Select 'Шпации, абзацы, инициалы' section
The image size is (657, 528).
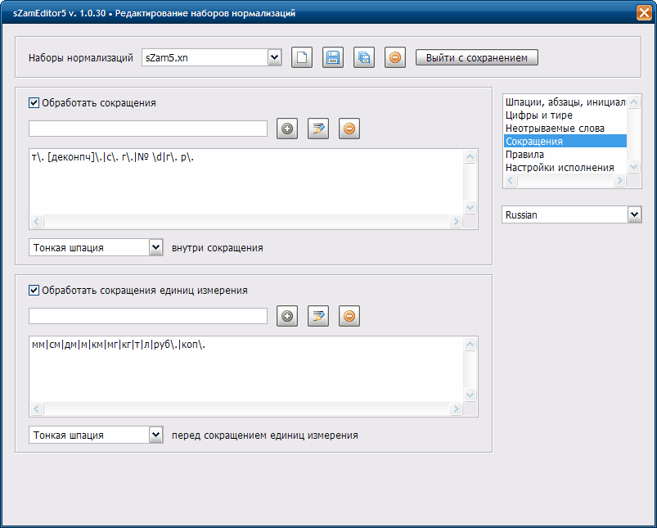[x=565, y=102]
